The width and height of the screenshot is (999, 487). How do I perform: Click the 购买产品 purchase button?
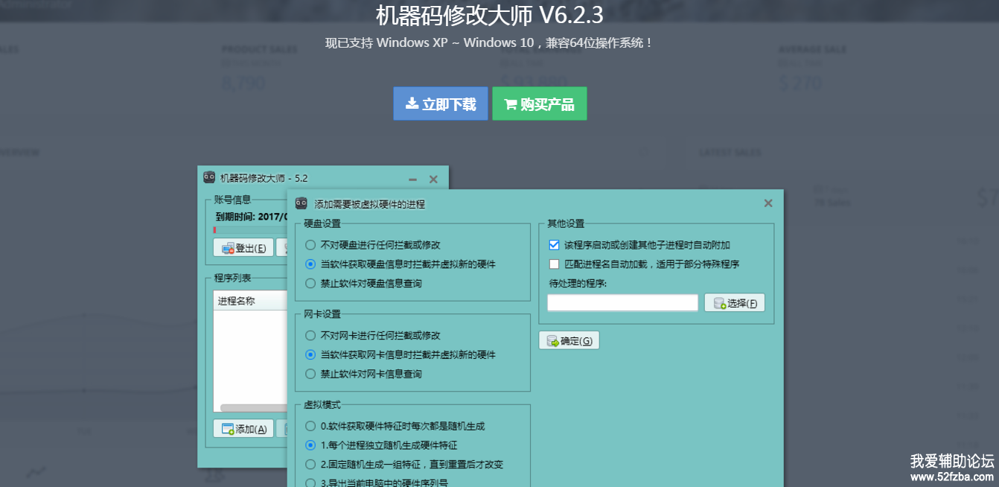tap(540, 104)
